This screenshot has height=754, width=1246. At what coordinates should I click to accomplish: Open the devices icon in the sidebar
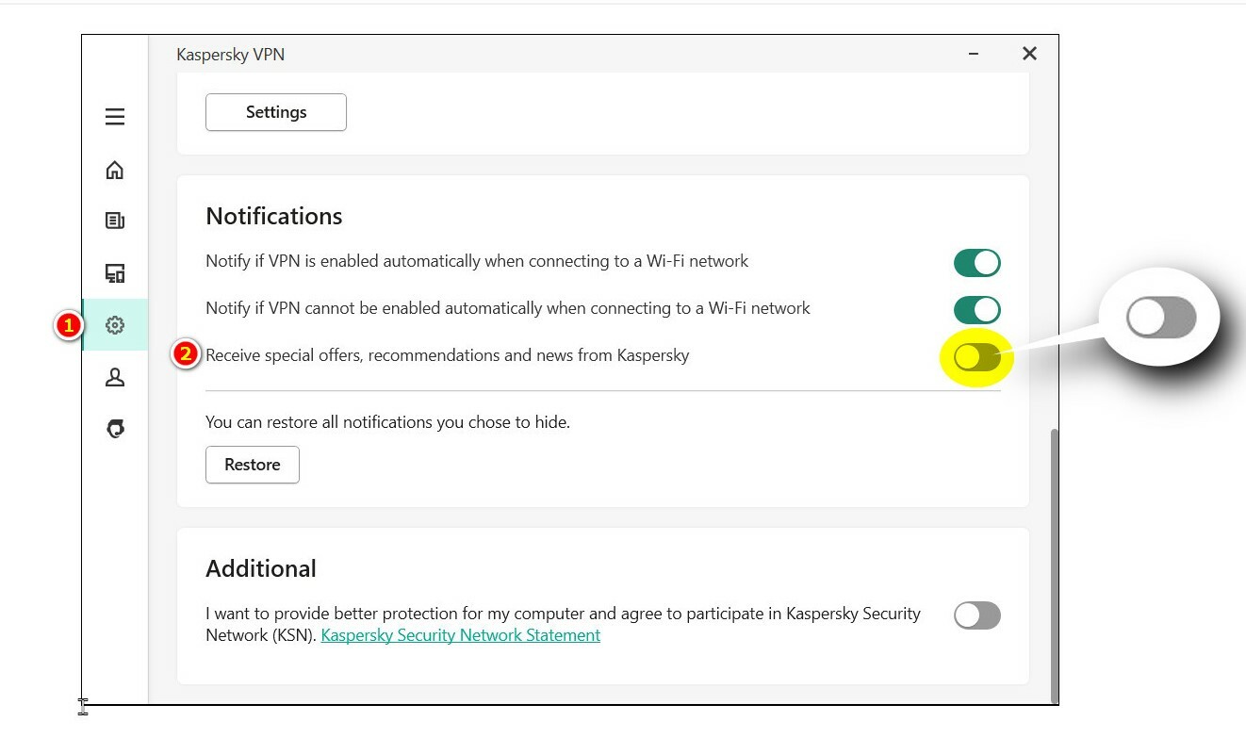coord(115,273)
